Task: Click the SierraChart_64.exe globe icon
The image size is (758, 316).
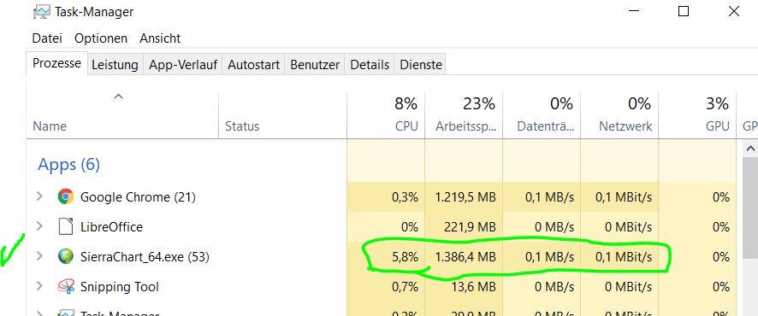Action: pos(65,257)
